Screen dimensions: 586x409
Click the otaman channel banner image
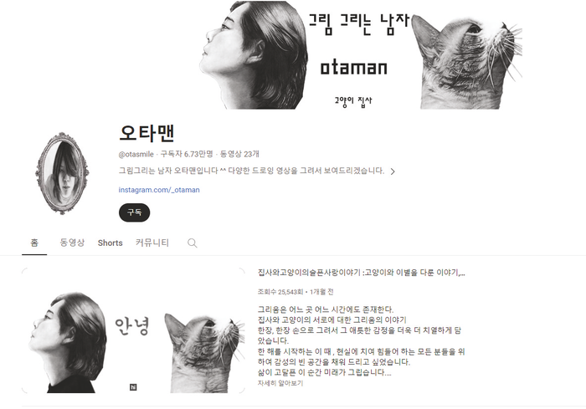(x=361, y=55)
